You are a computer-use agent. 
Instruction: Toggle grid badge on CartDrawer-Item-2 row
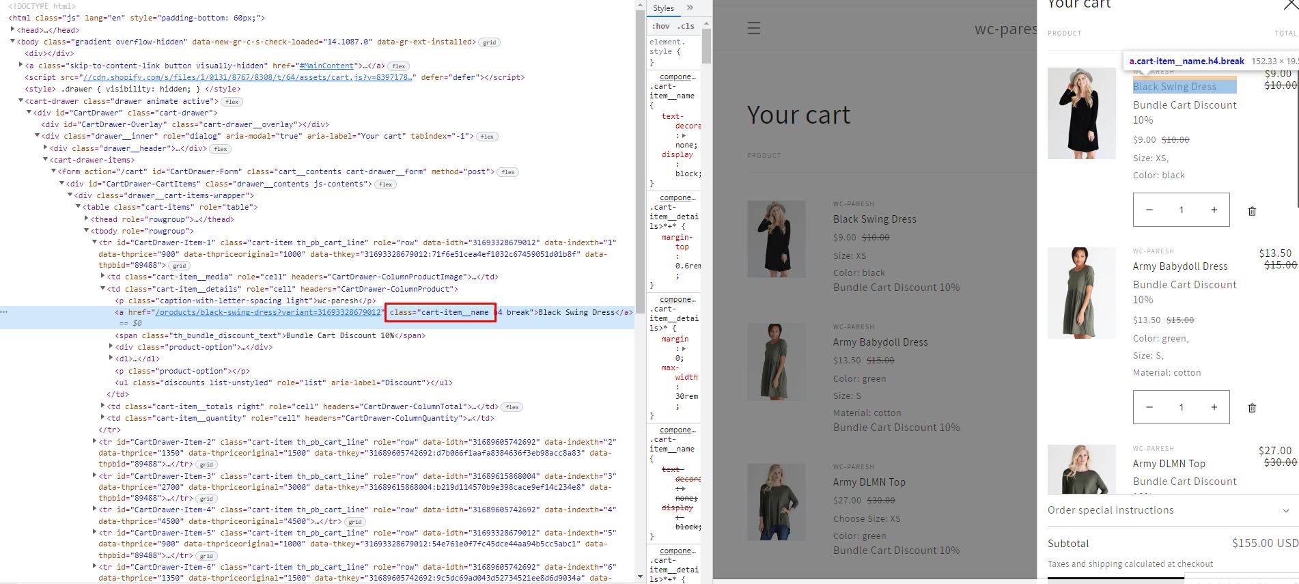click(206, 464)
